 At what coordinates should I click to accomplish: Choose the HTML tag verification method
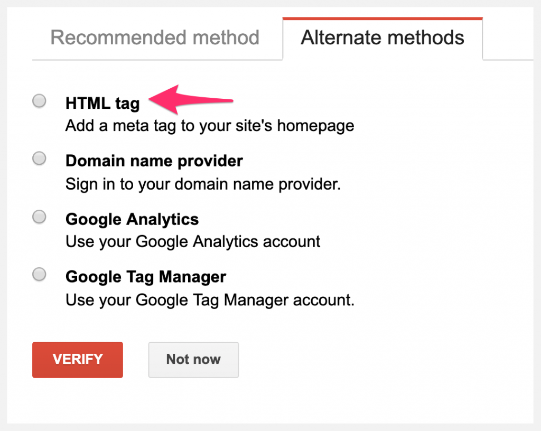click(39, 100)
